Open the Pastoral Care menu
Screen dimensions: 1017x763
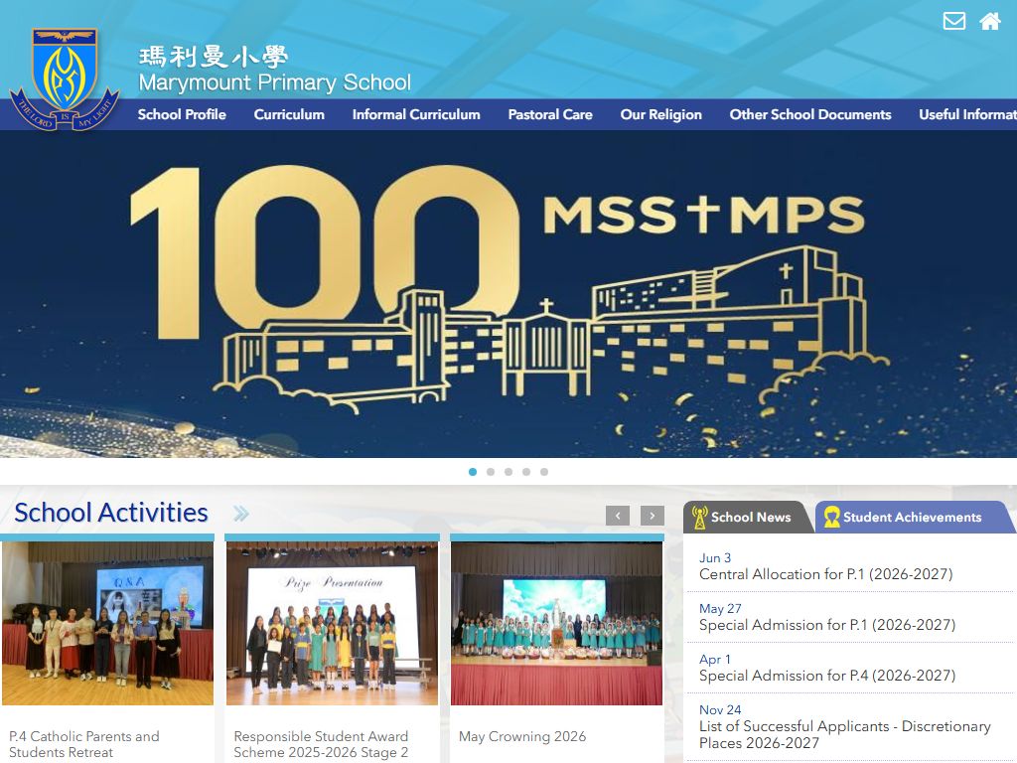[x=550, y=115]
